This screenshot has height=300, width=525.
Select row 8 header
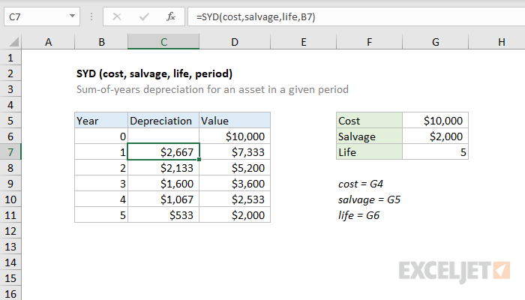[x=10, y=168]
